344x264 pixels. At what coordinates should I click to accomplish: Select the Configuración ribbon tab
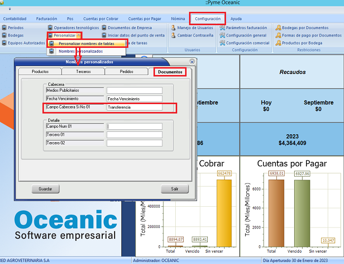coord(208,19)
